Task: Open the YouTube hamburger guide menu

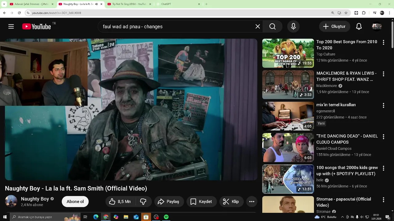Action: point(11,26)
